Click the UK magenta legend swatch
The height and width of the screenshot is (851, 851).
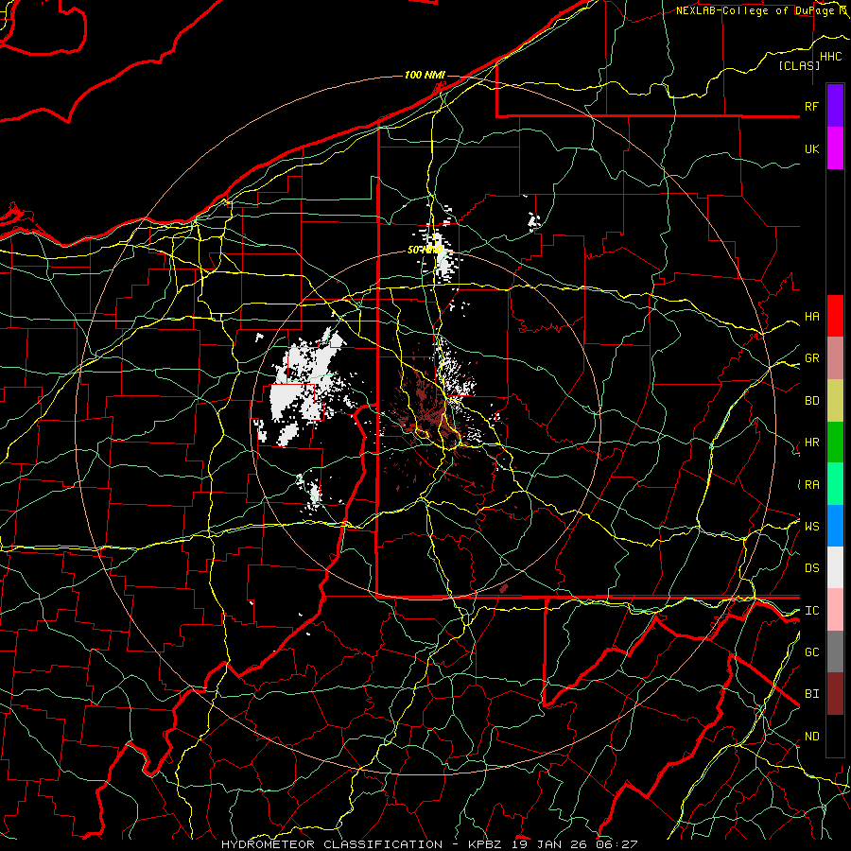(835, 148)
